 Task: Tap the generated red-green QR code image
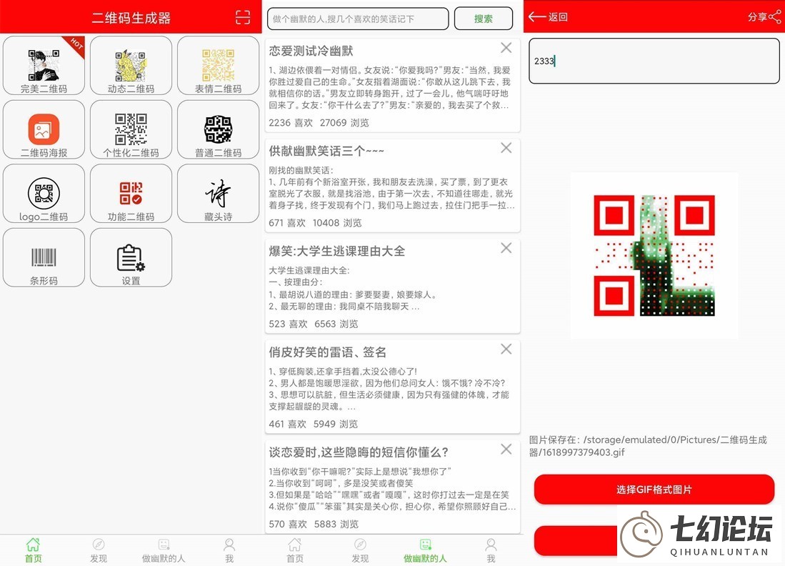pos(654,255)
